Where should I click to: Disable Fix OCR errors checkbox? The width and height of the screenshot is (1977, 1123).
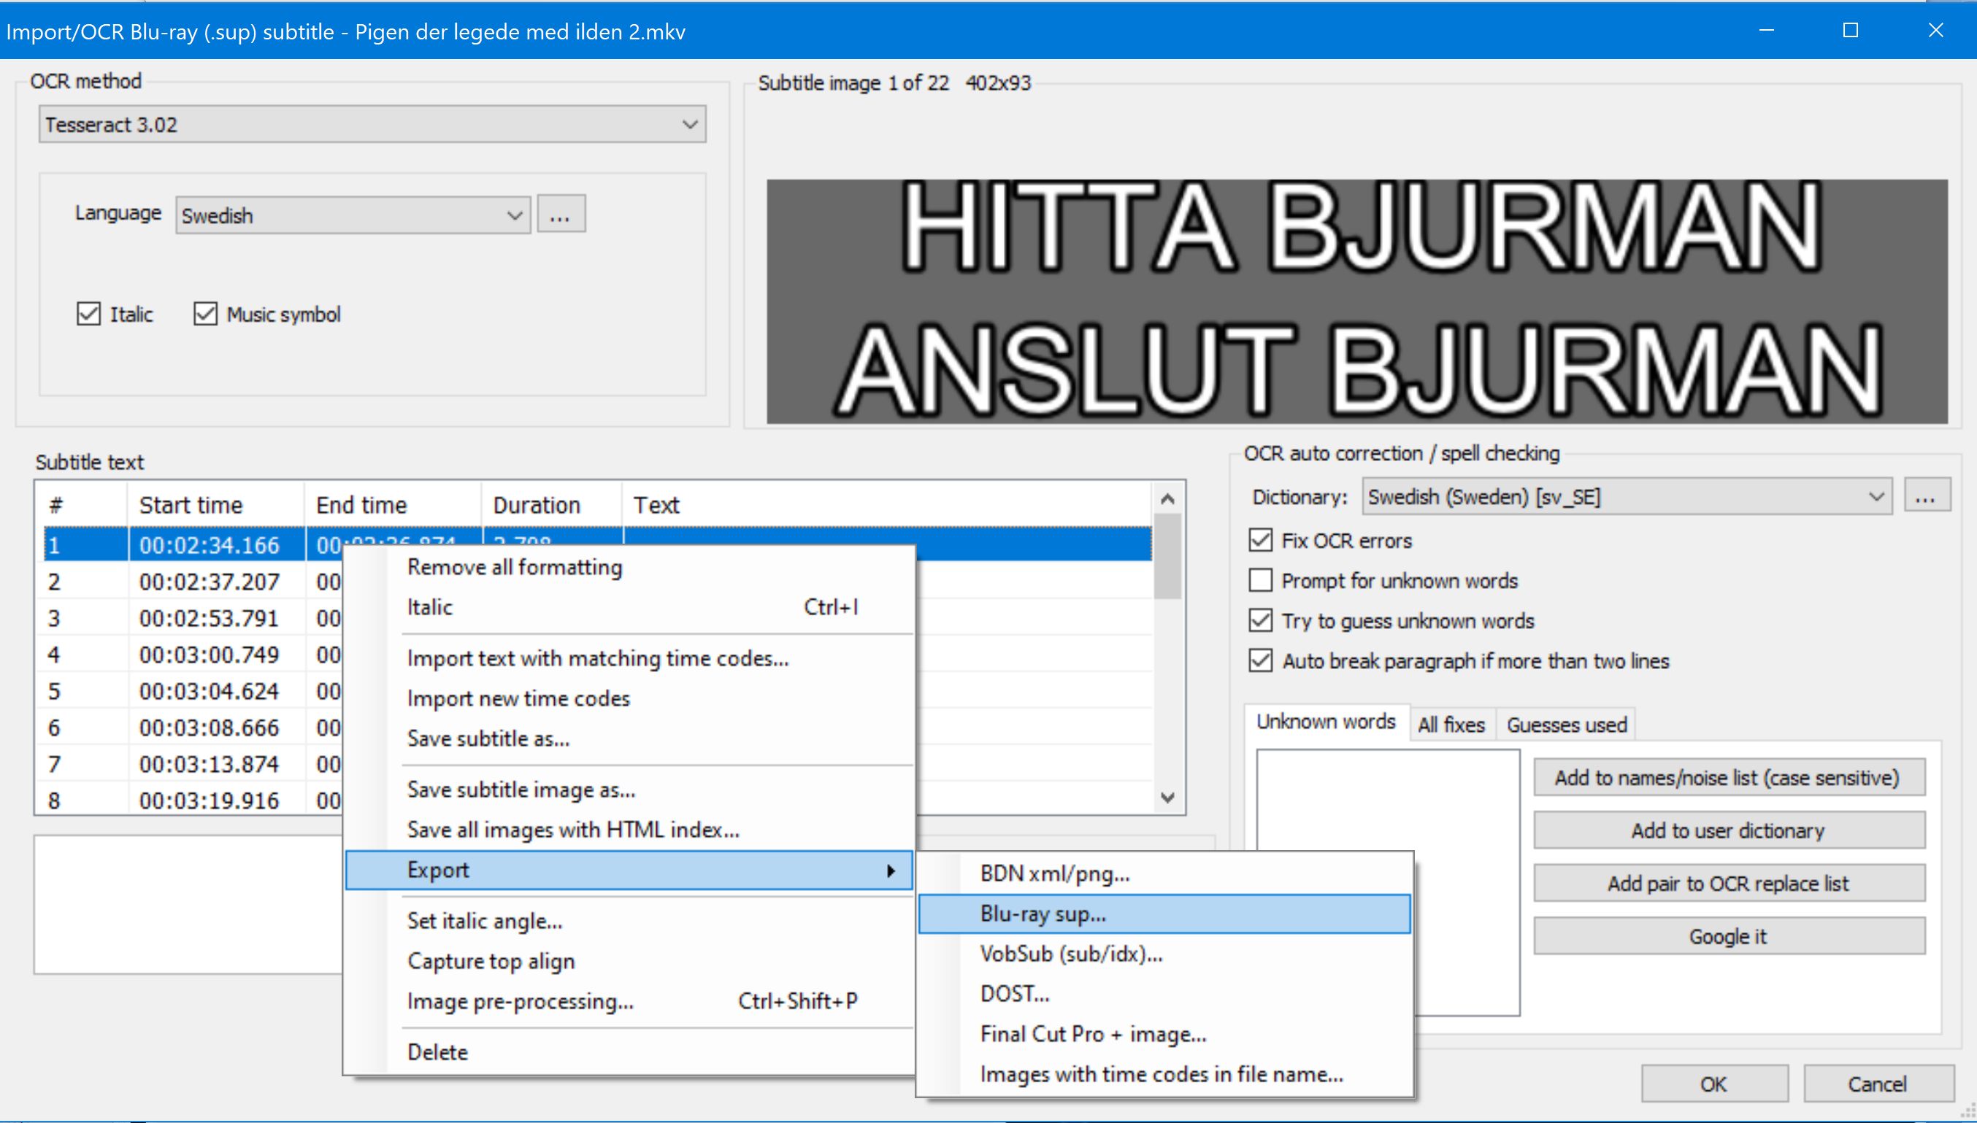point(1260,540)
